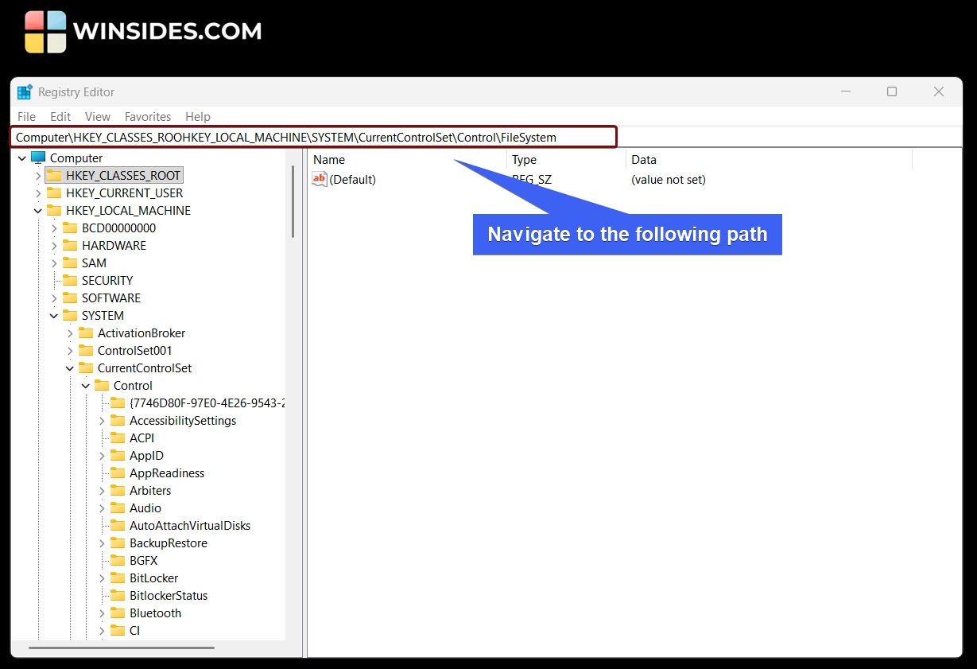Click the BitLocker folder icon
The image size is (977, 669).
pos(118,578)
